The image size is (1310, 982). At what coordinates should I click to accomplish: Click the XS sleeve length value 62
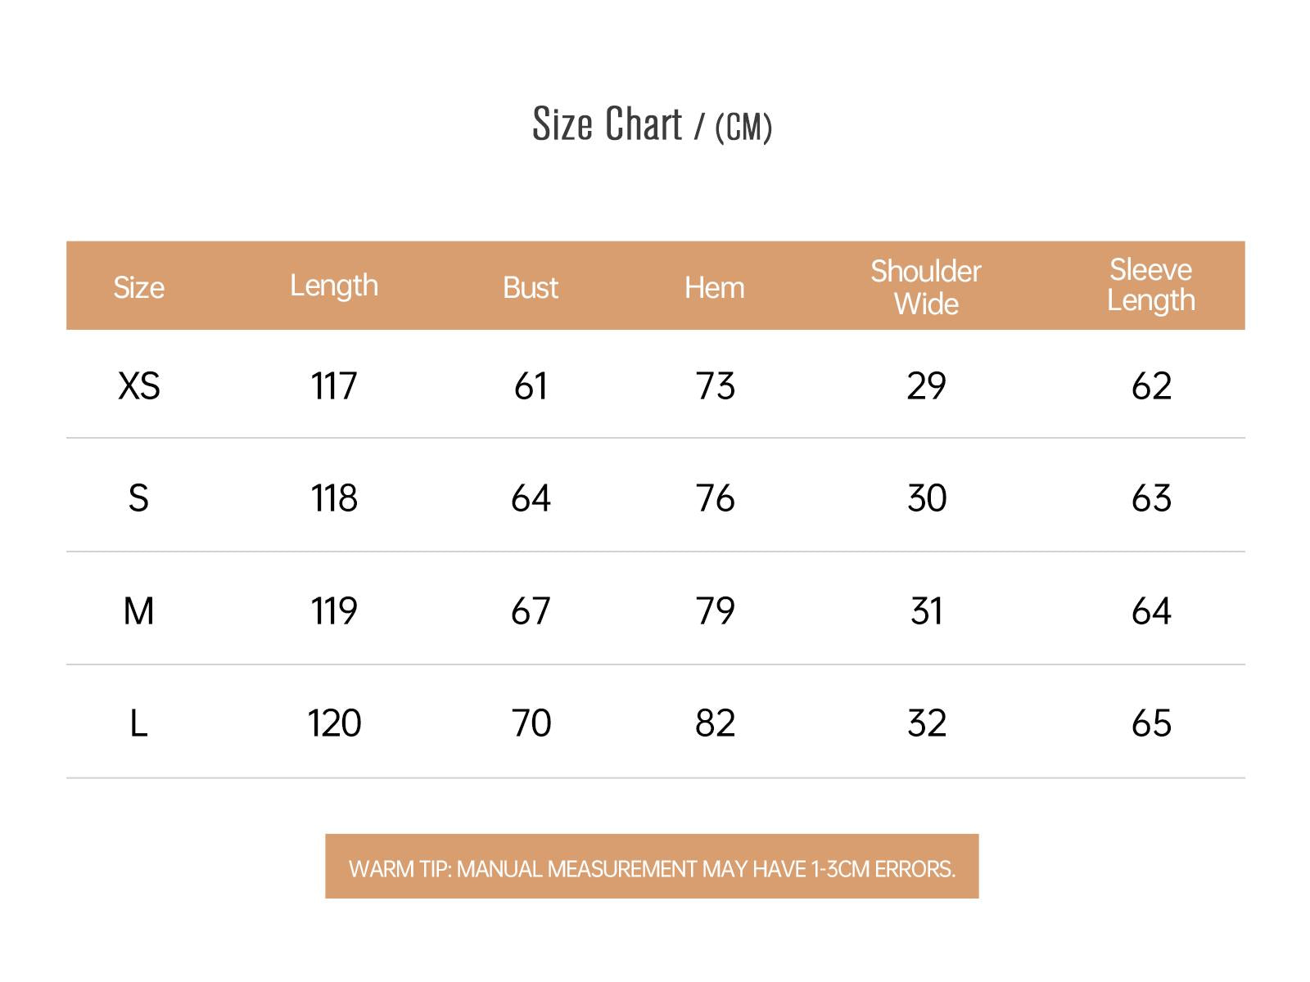[1151, 386]
